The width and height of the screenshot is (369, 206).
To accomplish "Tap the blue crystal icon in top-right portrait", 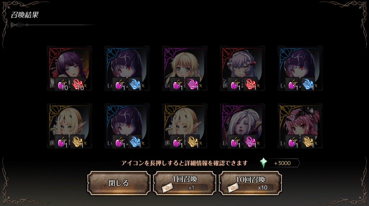I will click(308, 84).
